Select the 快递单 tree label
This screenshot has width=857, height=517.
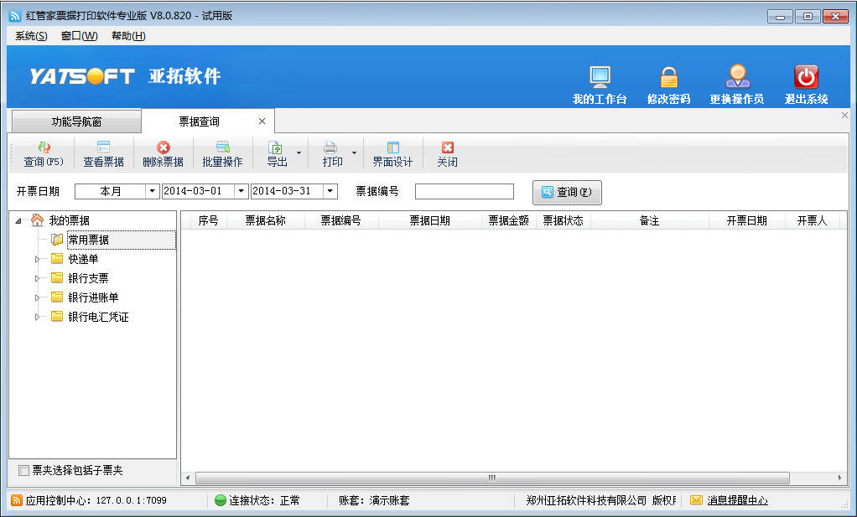click(x=83, y=259)
